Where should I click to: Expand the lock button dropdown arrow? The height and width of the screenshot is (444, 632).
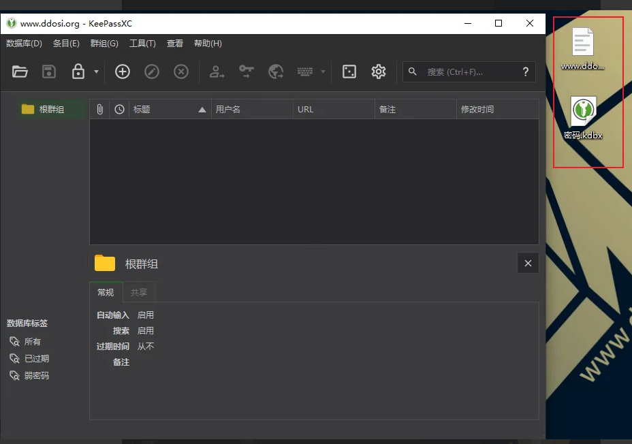click(x=96, y=72)
